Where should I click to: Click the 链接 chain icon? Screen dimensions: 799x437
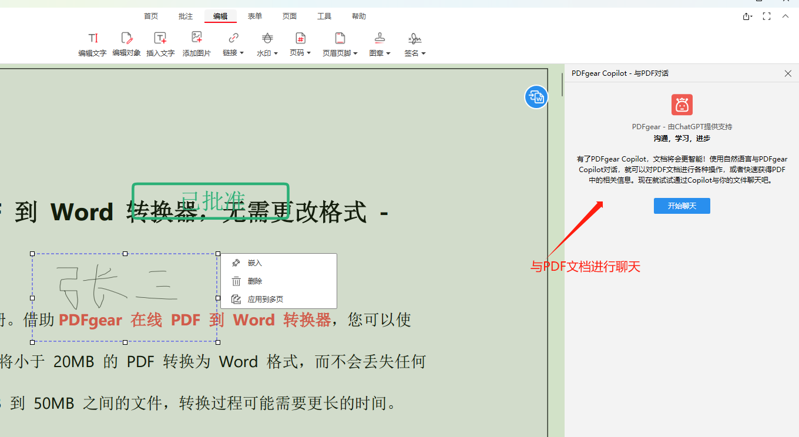[233, 39]
